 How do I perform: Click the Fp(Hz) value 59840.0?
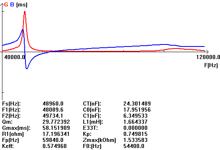(53, 140)
